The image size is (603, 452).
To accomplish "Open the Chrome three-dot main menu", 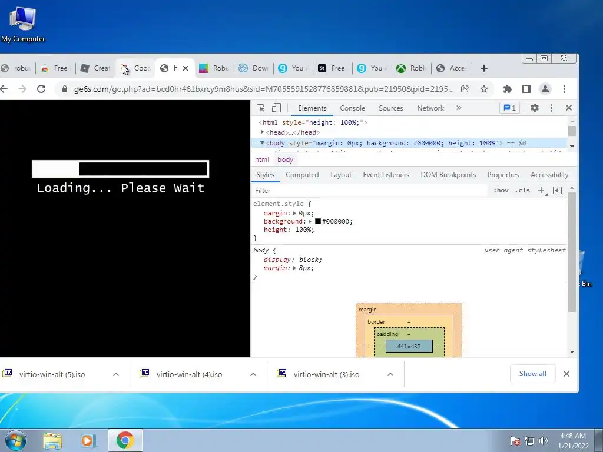I will point(564,89).
